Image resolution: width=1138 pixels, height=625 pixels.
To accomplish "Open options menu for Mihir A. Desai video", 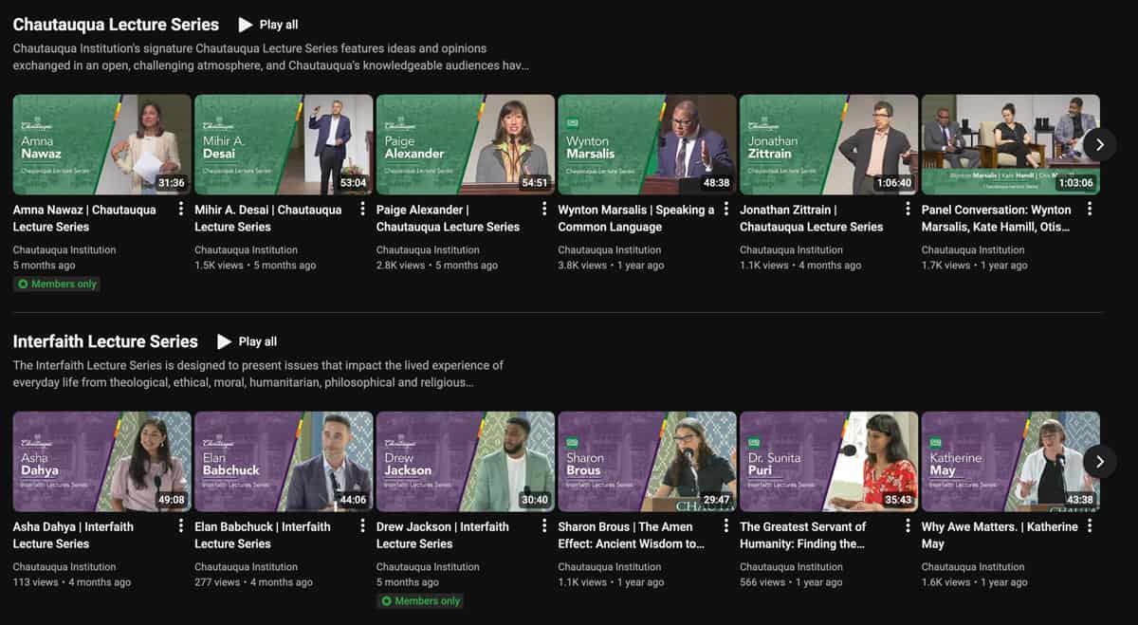I will tap(363, 210).
